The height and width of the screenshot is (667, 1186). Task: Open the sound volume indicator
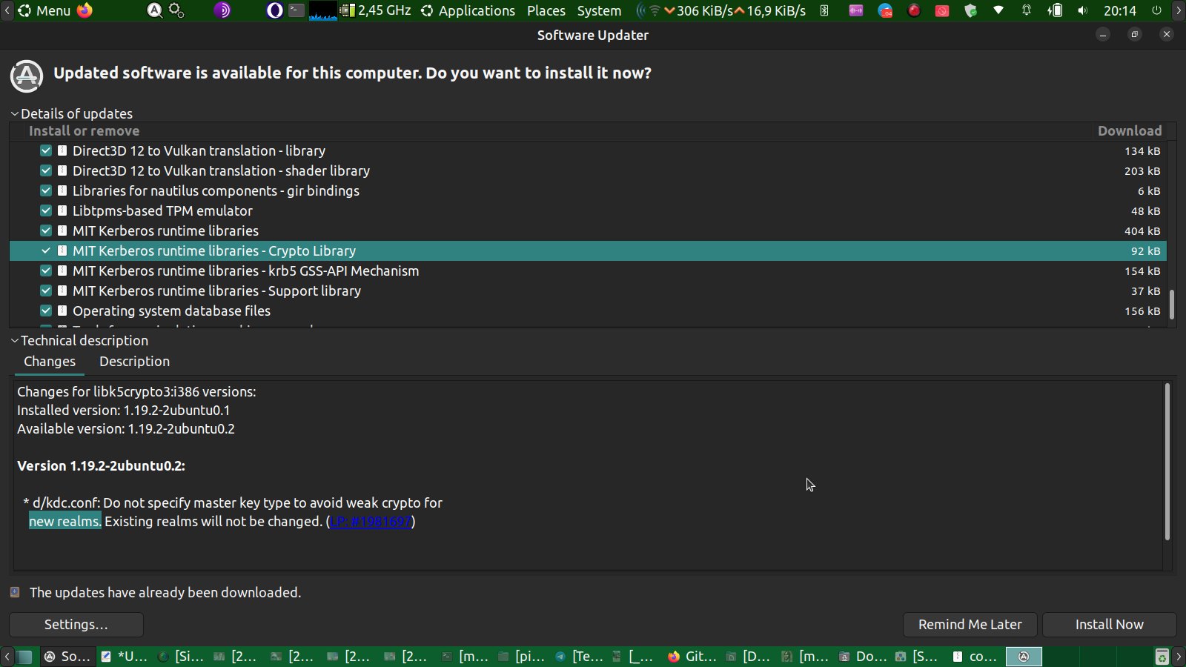click(x=1083, y=10)
